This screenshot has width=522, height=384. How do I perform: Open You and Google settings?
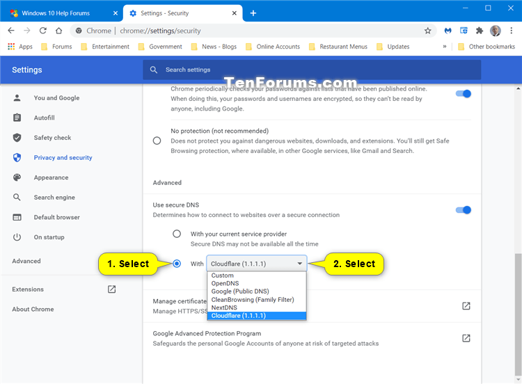click(56, 98)
